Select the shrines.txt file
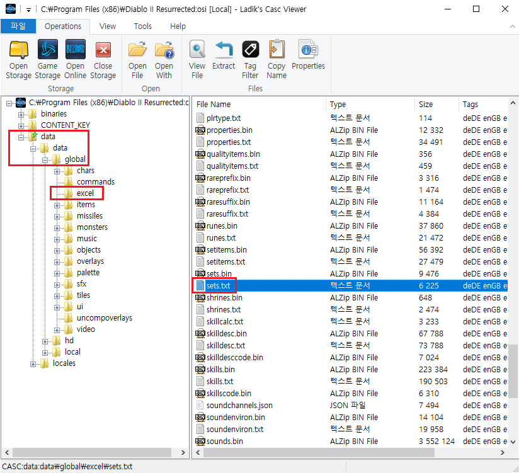The image size is (519, 473). (x=224, y=309)
